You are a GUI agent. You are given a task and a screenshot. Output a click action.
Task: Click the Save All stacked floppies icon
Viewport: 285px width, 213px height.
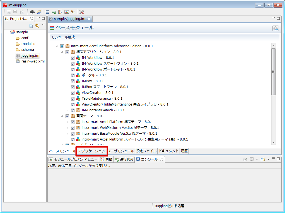[x=22, y=12]
